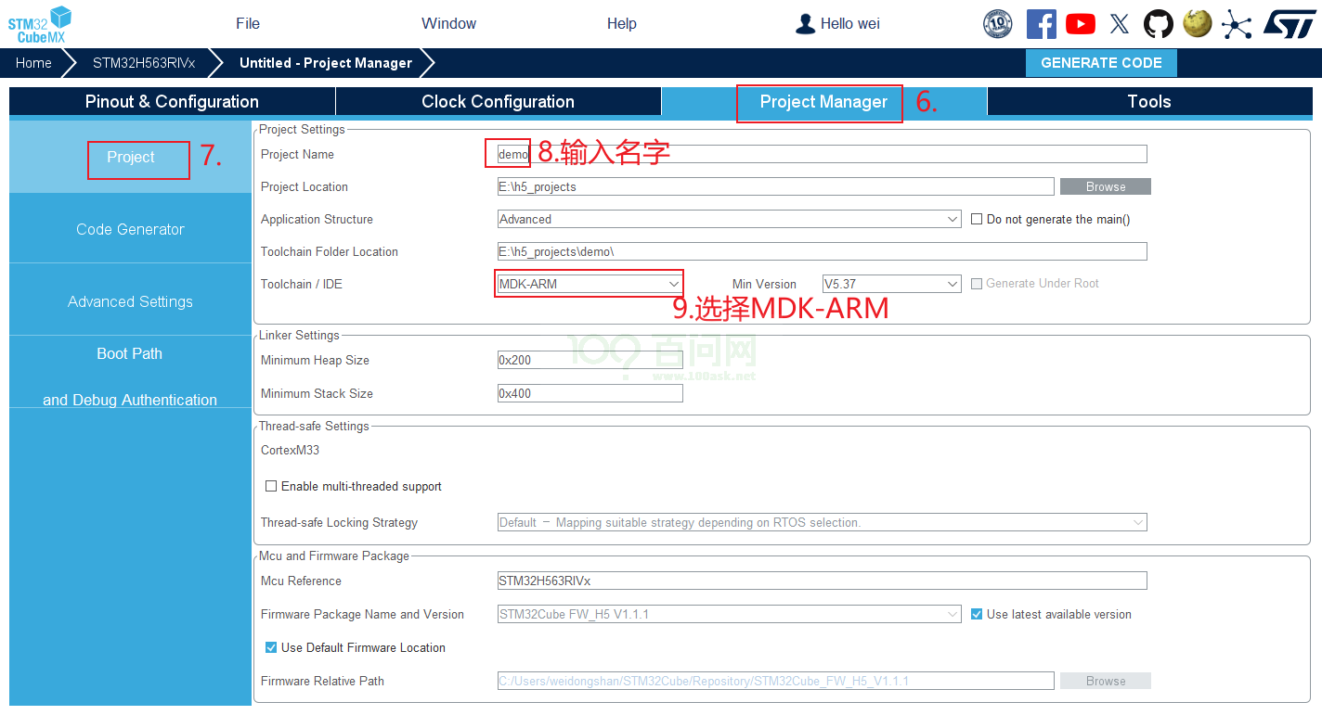Switch to Clock Configuration tab
The height and width of the screenshot is (715, 1322).
[498, 102]
